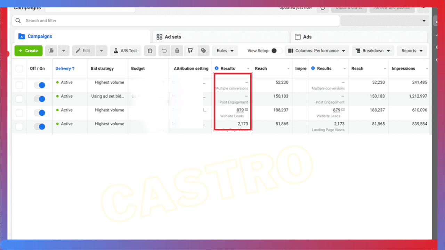The image size is (445, 250).
Task: Click the Off / On column header
Action: (37, 68)
